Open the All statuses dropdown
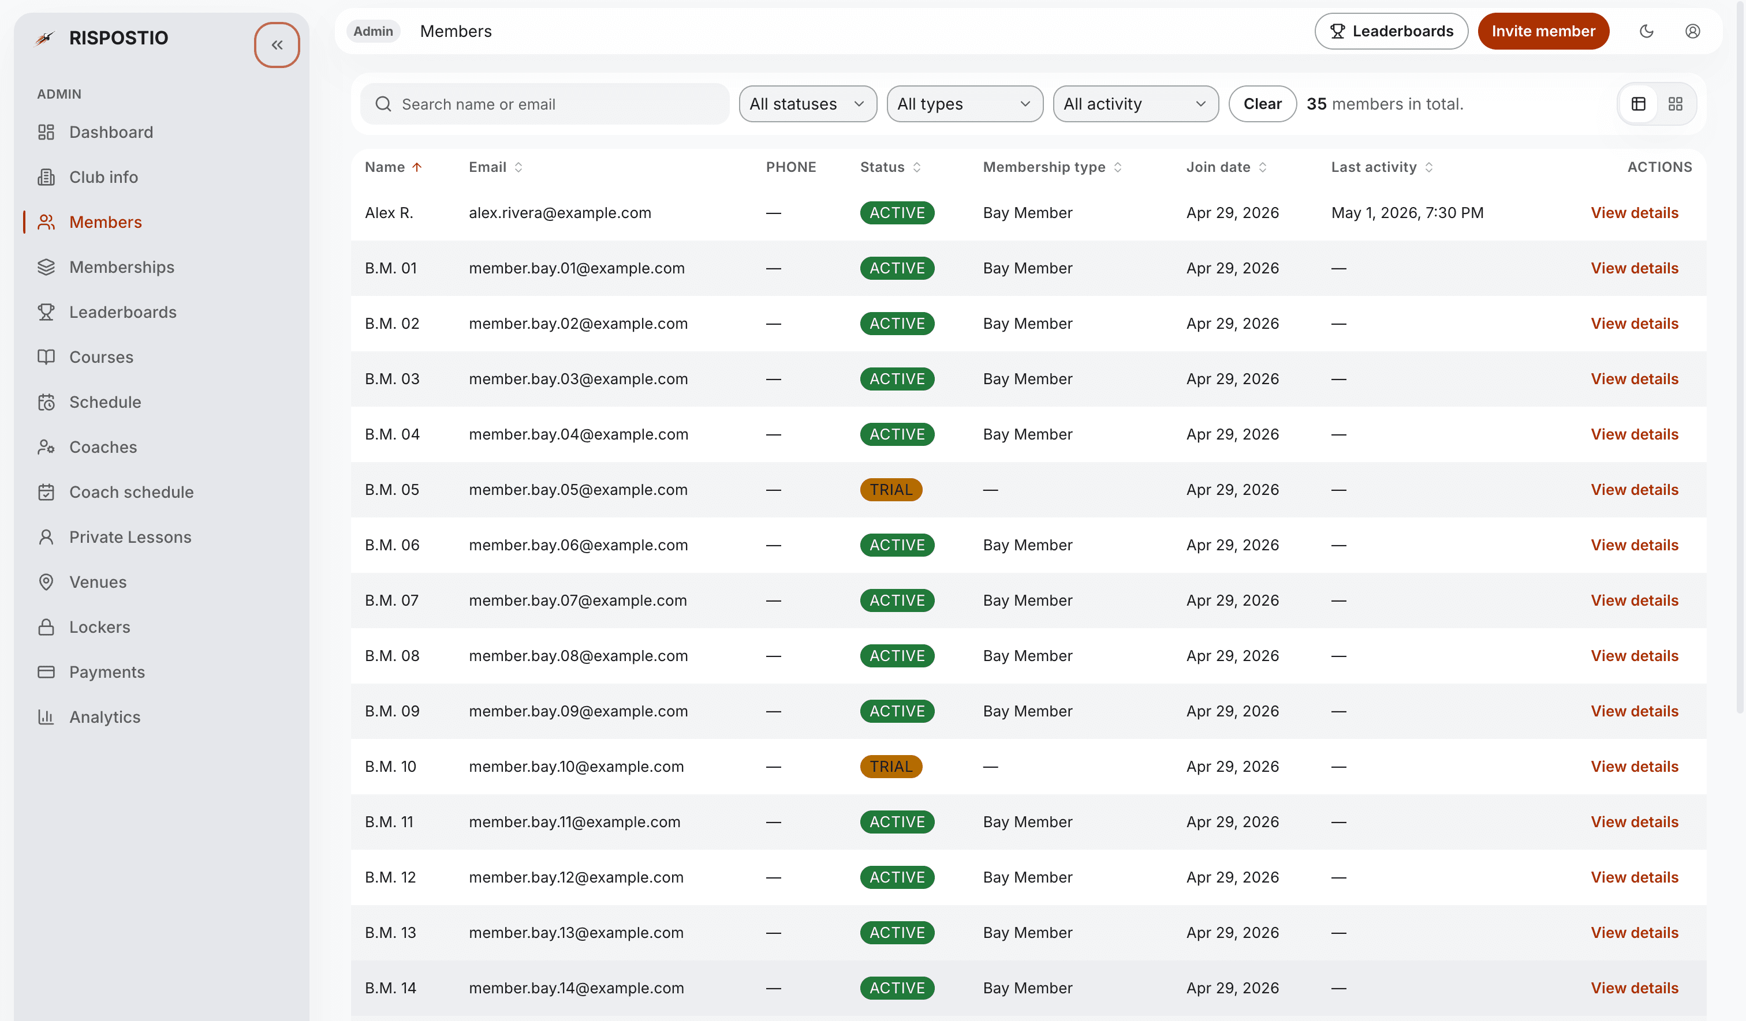This screenshot has height=1021, width=1746. click(x=808, y=104)
